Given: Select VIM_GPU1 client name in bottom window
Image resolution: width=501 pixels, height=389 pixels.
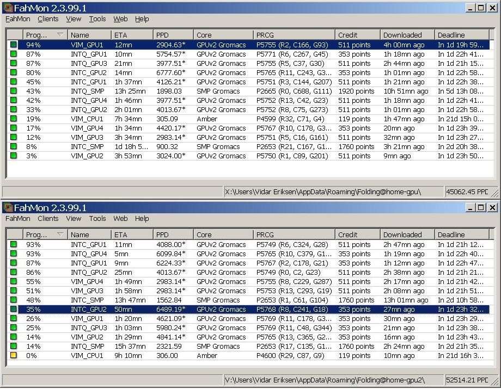Looking at the screenshot, I should pyautogui.click(x=87, y=318).
